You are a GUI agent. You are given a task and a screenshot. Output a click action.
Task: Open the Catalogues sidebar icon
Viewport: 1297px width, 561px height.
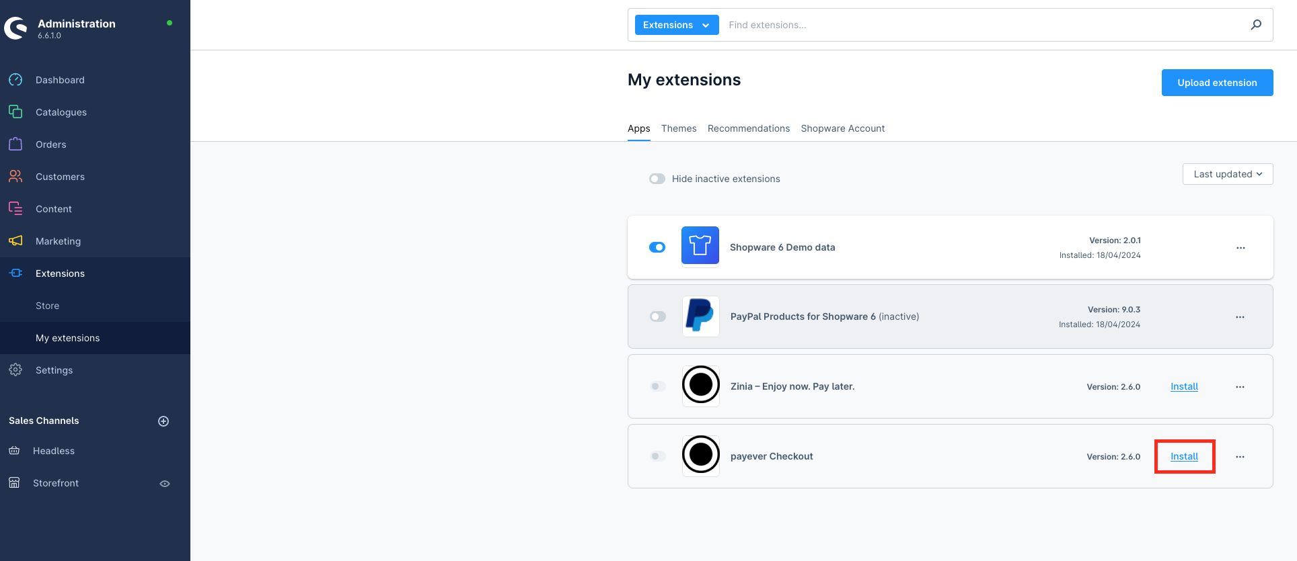(15, 112)
